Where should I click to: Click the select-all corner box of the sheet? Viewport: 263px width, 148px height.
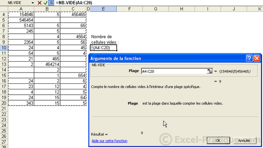pyautogui.click(x=4, y=9)
